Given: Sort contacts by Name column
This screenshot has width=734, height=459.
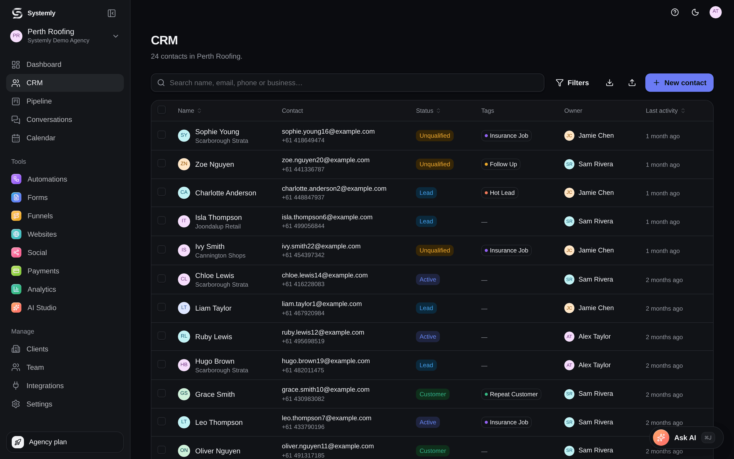Looking at the screenshot, I should 190,110.
